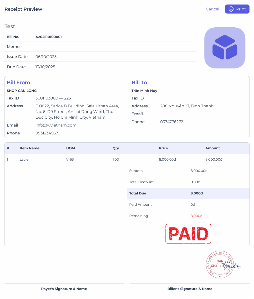254x299 pixels.
Task: Click the Lavie item name
Action: (24, 160)
